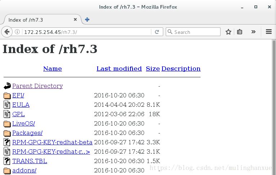Sort listing by Last modified

pyautogui.click(x=119, y=69)
